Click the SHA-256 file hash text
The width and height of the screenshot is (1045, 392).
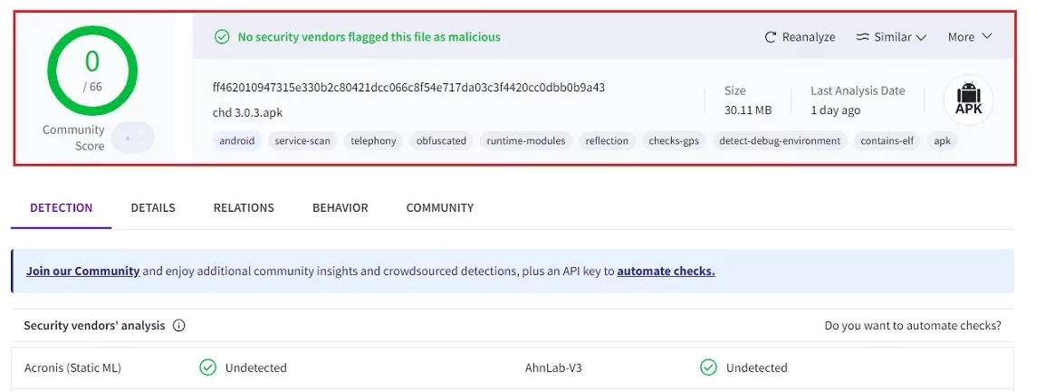click(408, 87)
